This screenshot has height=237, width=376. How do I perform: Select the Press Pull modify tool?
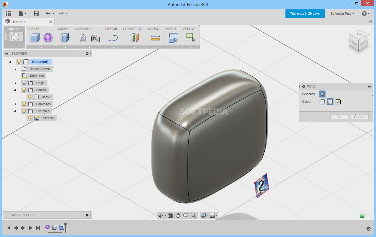(x=65, y=38)
